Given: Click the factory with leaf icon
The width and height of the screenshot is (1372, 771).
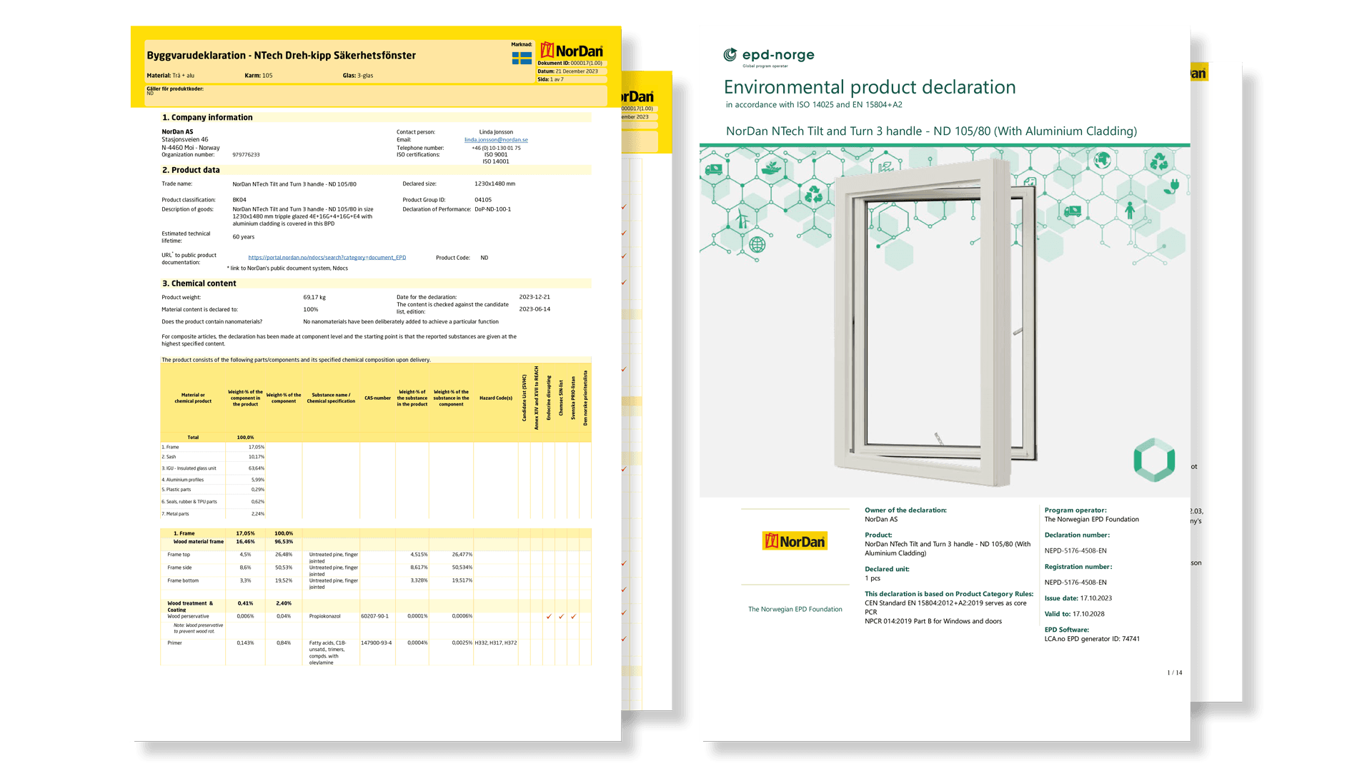Looking at the screenshot, I should [x=885, y=168].
